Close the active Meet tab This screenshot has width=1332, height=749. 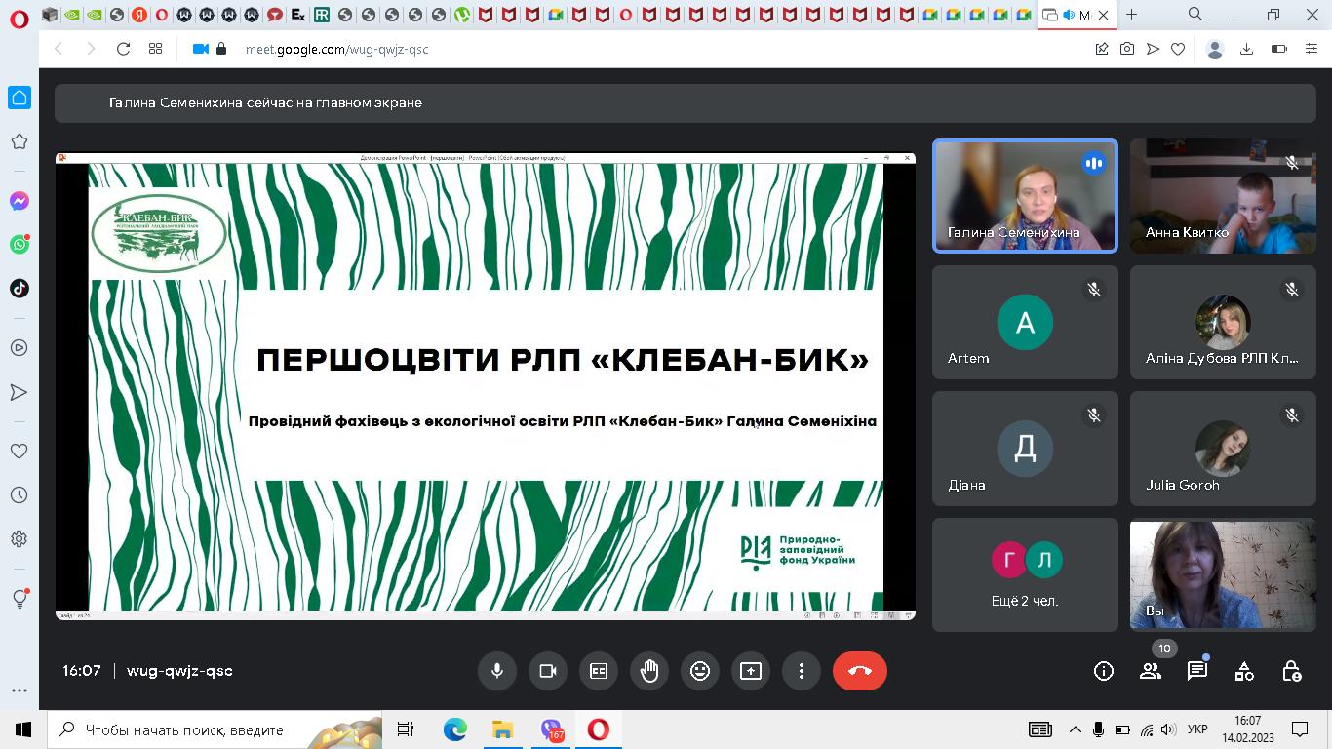[1104, 15]
